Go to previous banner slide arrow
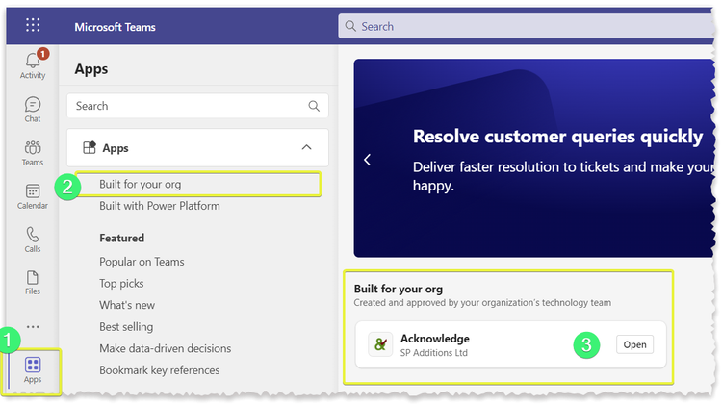The width and height of the screenshot is (722, 405). tap(367, 160)
